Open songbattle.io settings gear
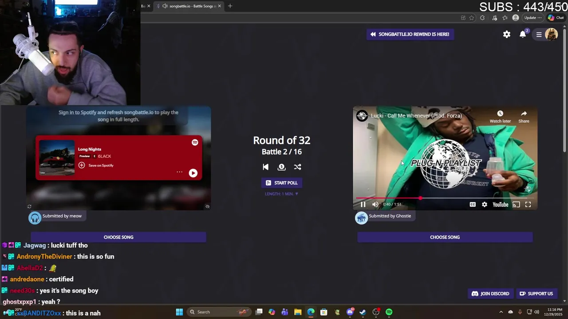This screenshot has height=319, width=568. point(507,34)
